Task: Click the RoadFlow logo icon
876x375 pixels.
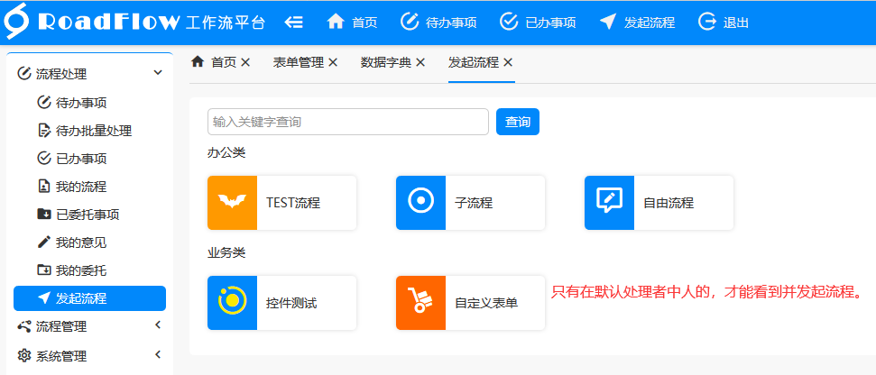Action: [x=15, y=22]
